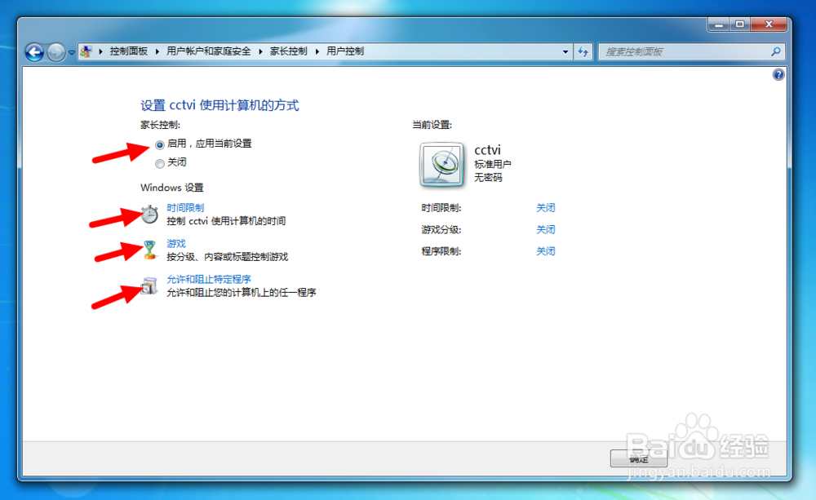The height and width of the screenshot is (500, 816).
Task: Select 启用，应用当前设置 radio button
Action: point(160,144)
